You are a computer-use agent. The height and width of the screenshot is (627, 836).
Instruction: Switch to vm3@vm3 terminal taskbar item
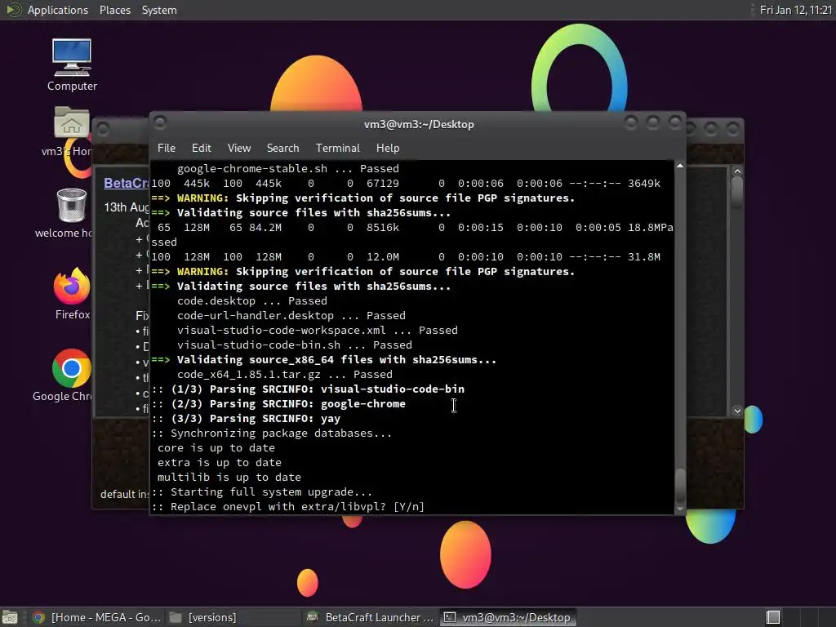point(508,617)
